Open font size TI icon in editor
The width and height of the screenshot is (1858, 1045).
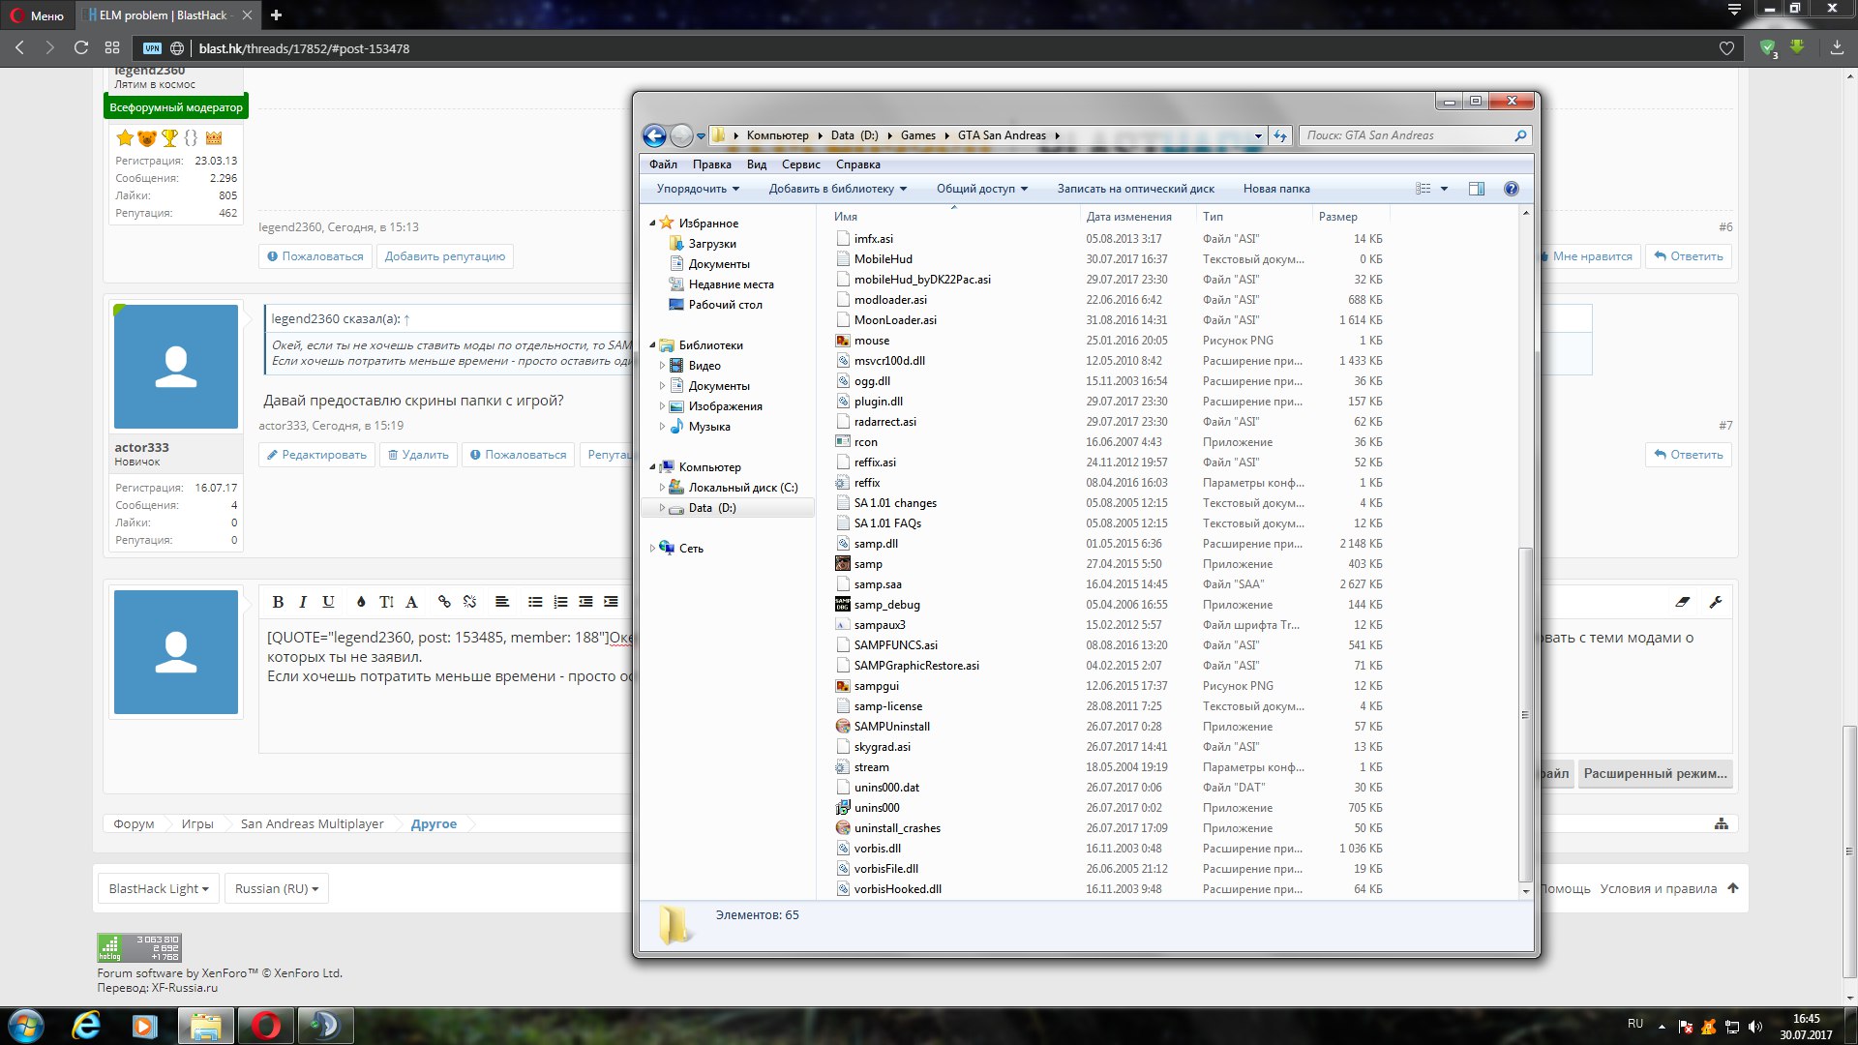click(386, 602)
